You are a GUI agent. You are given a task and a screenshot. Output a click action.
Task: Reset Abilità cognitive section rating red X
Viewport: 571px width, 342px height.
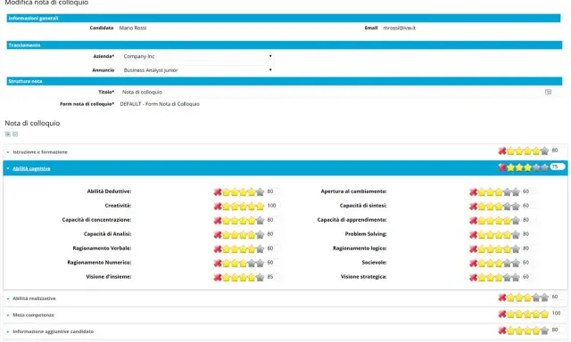coord(501,167)
